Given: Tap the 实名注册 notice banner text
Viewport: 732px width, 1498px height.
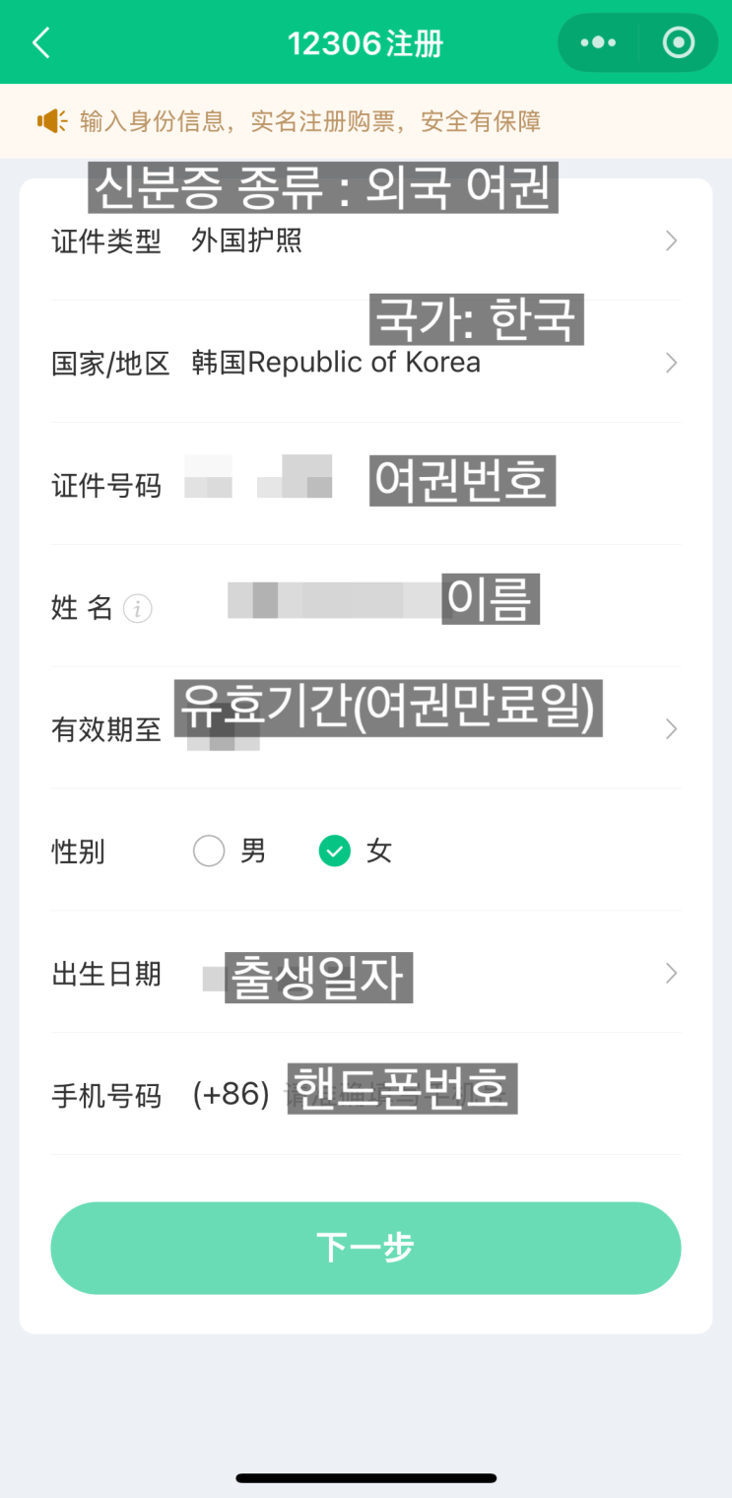Looking at the screenshot, I should (310, 121).
